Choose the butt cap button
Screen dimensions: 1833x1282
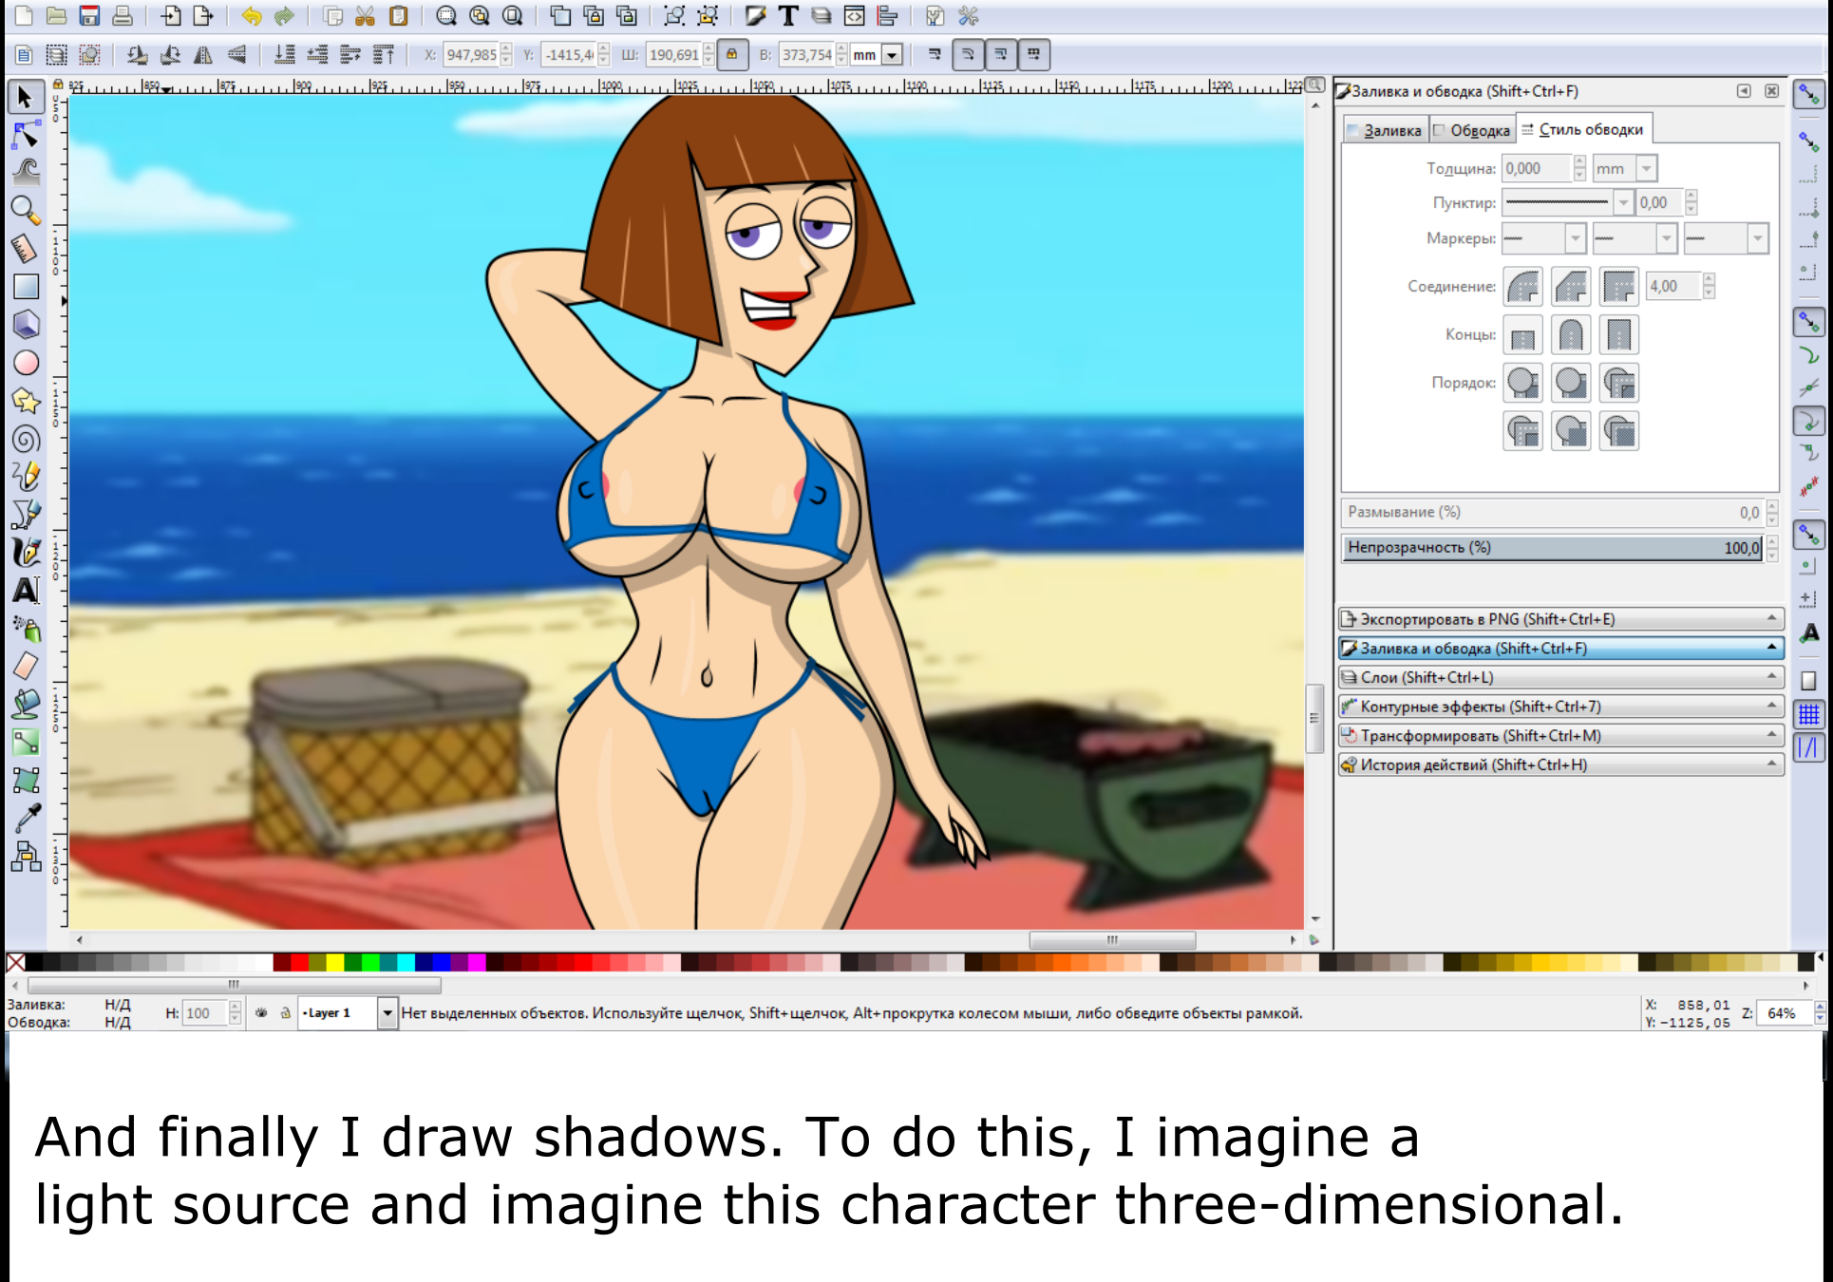tap(1523, 334)
